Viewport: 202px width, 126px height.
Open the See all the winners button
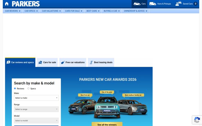pos(107,124)
